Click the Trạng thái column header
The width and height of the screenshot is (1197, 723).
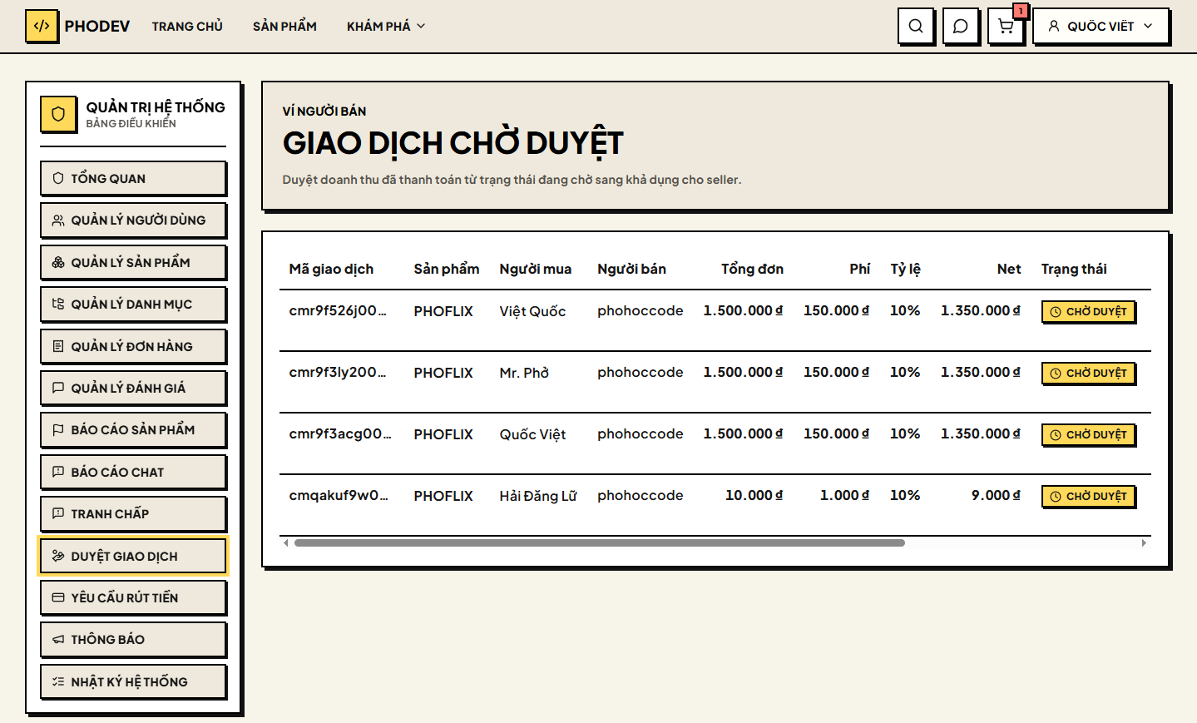pos(1074,269)
